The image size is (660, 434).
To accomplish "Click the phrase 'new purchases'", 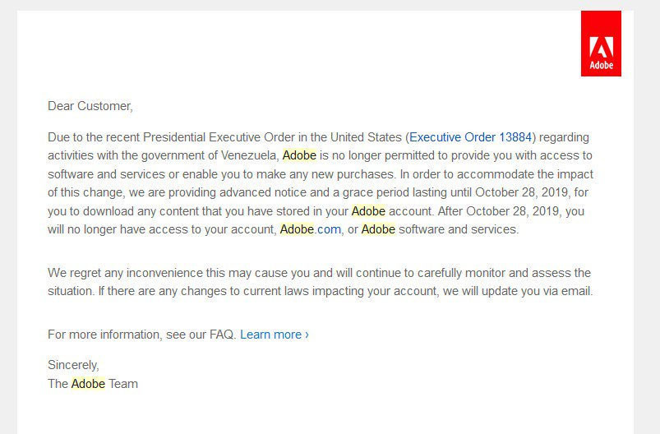I will click(x=353, y=174).
